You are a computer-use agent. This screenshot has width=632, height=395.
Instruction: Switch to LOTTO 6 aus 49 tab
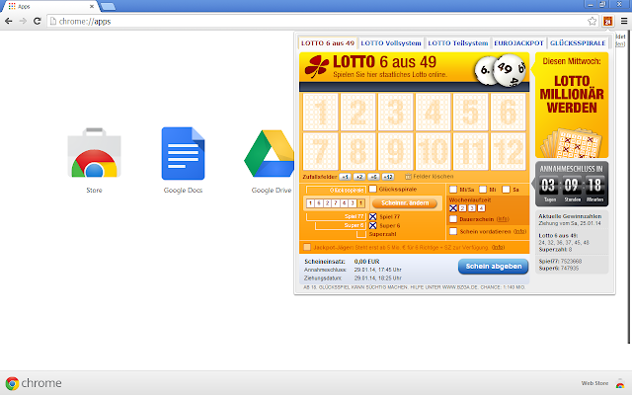tap(328, 43)
